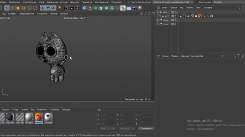The image size is (245, 137).
Task: Click search icon in object manager
Action: coord(238,8)
